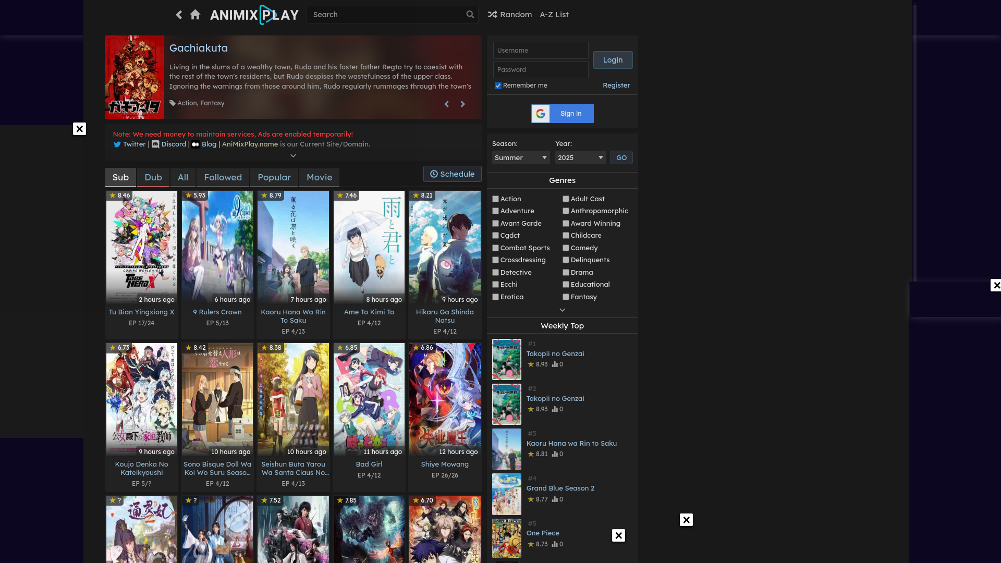Close the bottom ad X near One Piece
This screenshot has width=1001, height=563.
618,535
